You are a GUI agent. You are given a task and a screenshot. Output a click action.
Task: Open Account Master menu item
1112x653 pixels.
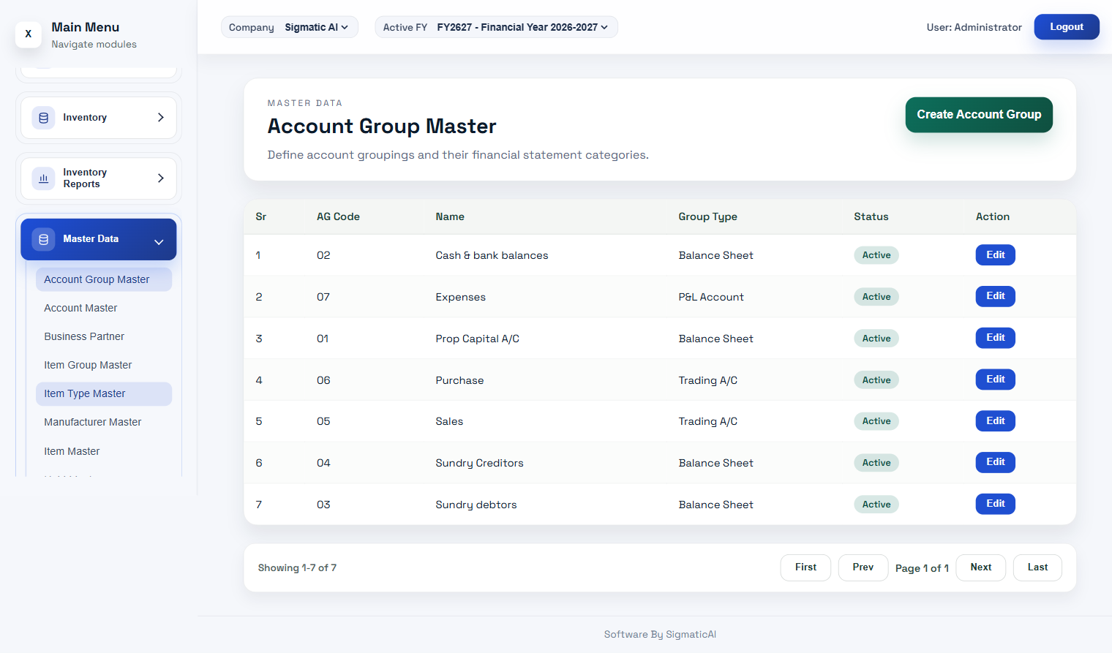tap(104, 308)
